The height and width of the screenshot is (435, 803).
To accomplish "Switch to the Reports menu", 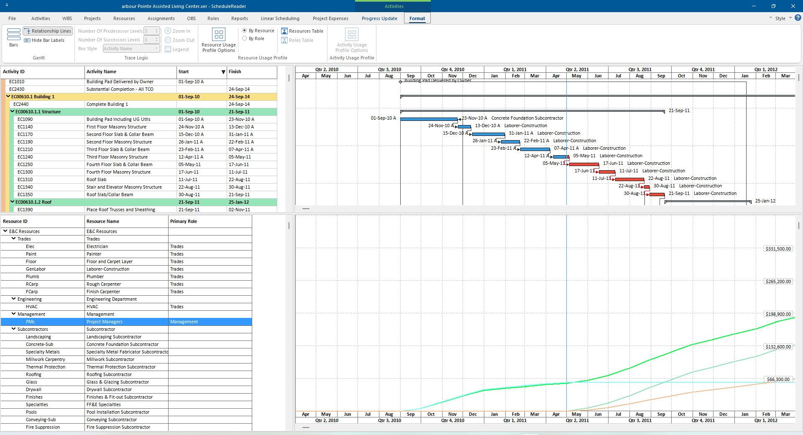I will (239, 18).
